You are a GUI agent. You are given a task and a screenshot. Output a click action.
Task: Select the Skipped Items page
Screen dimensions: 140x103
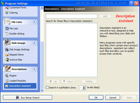click(17, 55)
